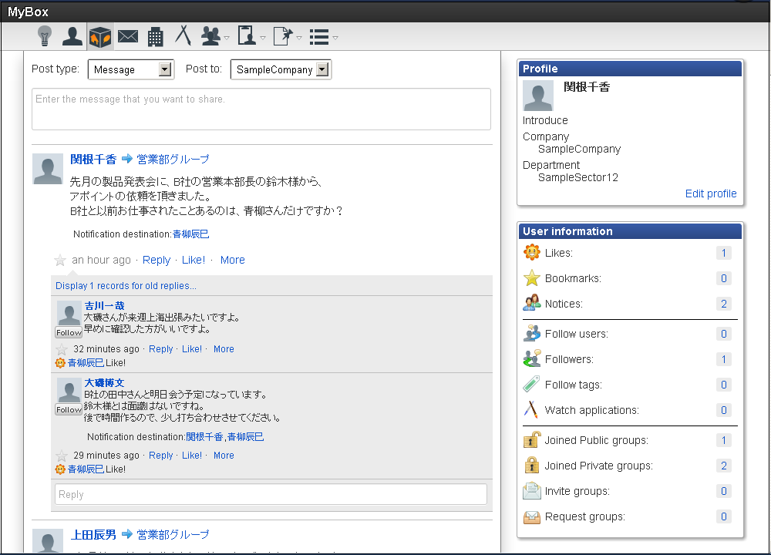Expand the list menu icon in toolbar
Image resolution: width=771 pixels, height=555 pixels.
pos(323,36)
